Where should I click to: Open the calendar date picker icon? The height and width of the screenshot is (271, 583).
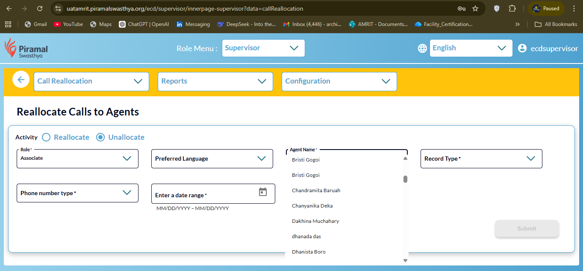[x=263, y=192]
